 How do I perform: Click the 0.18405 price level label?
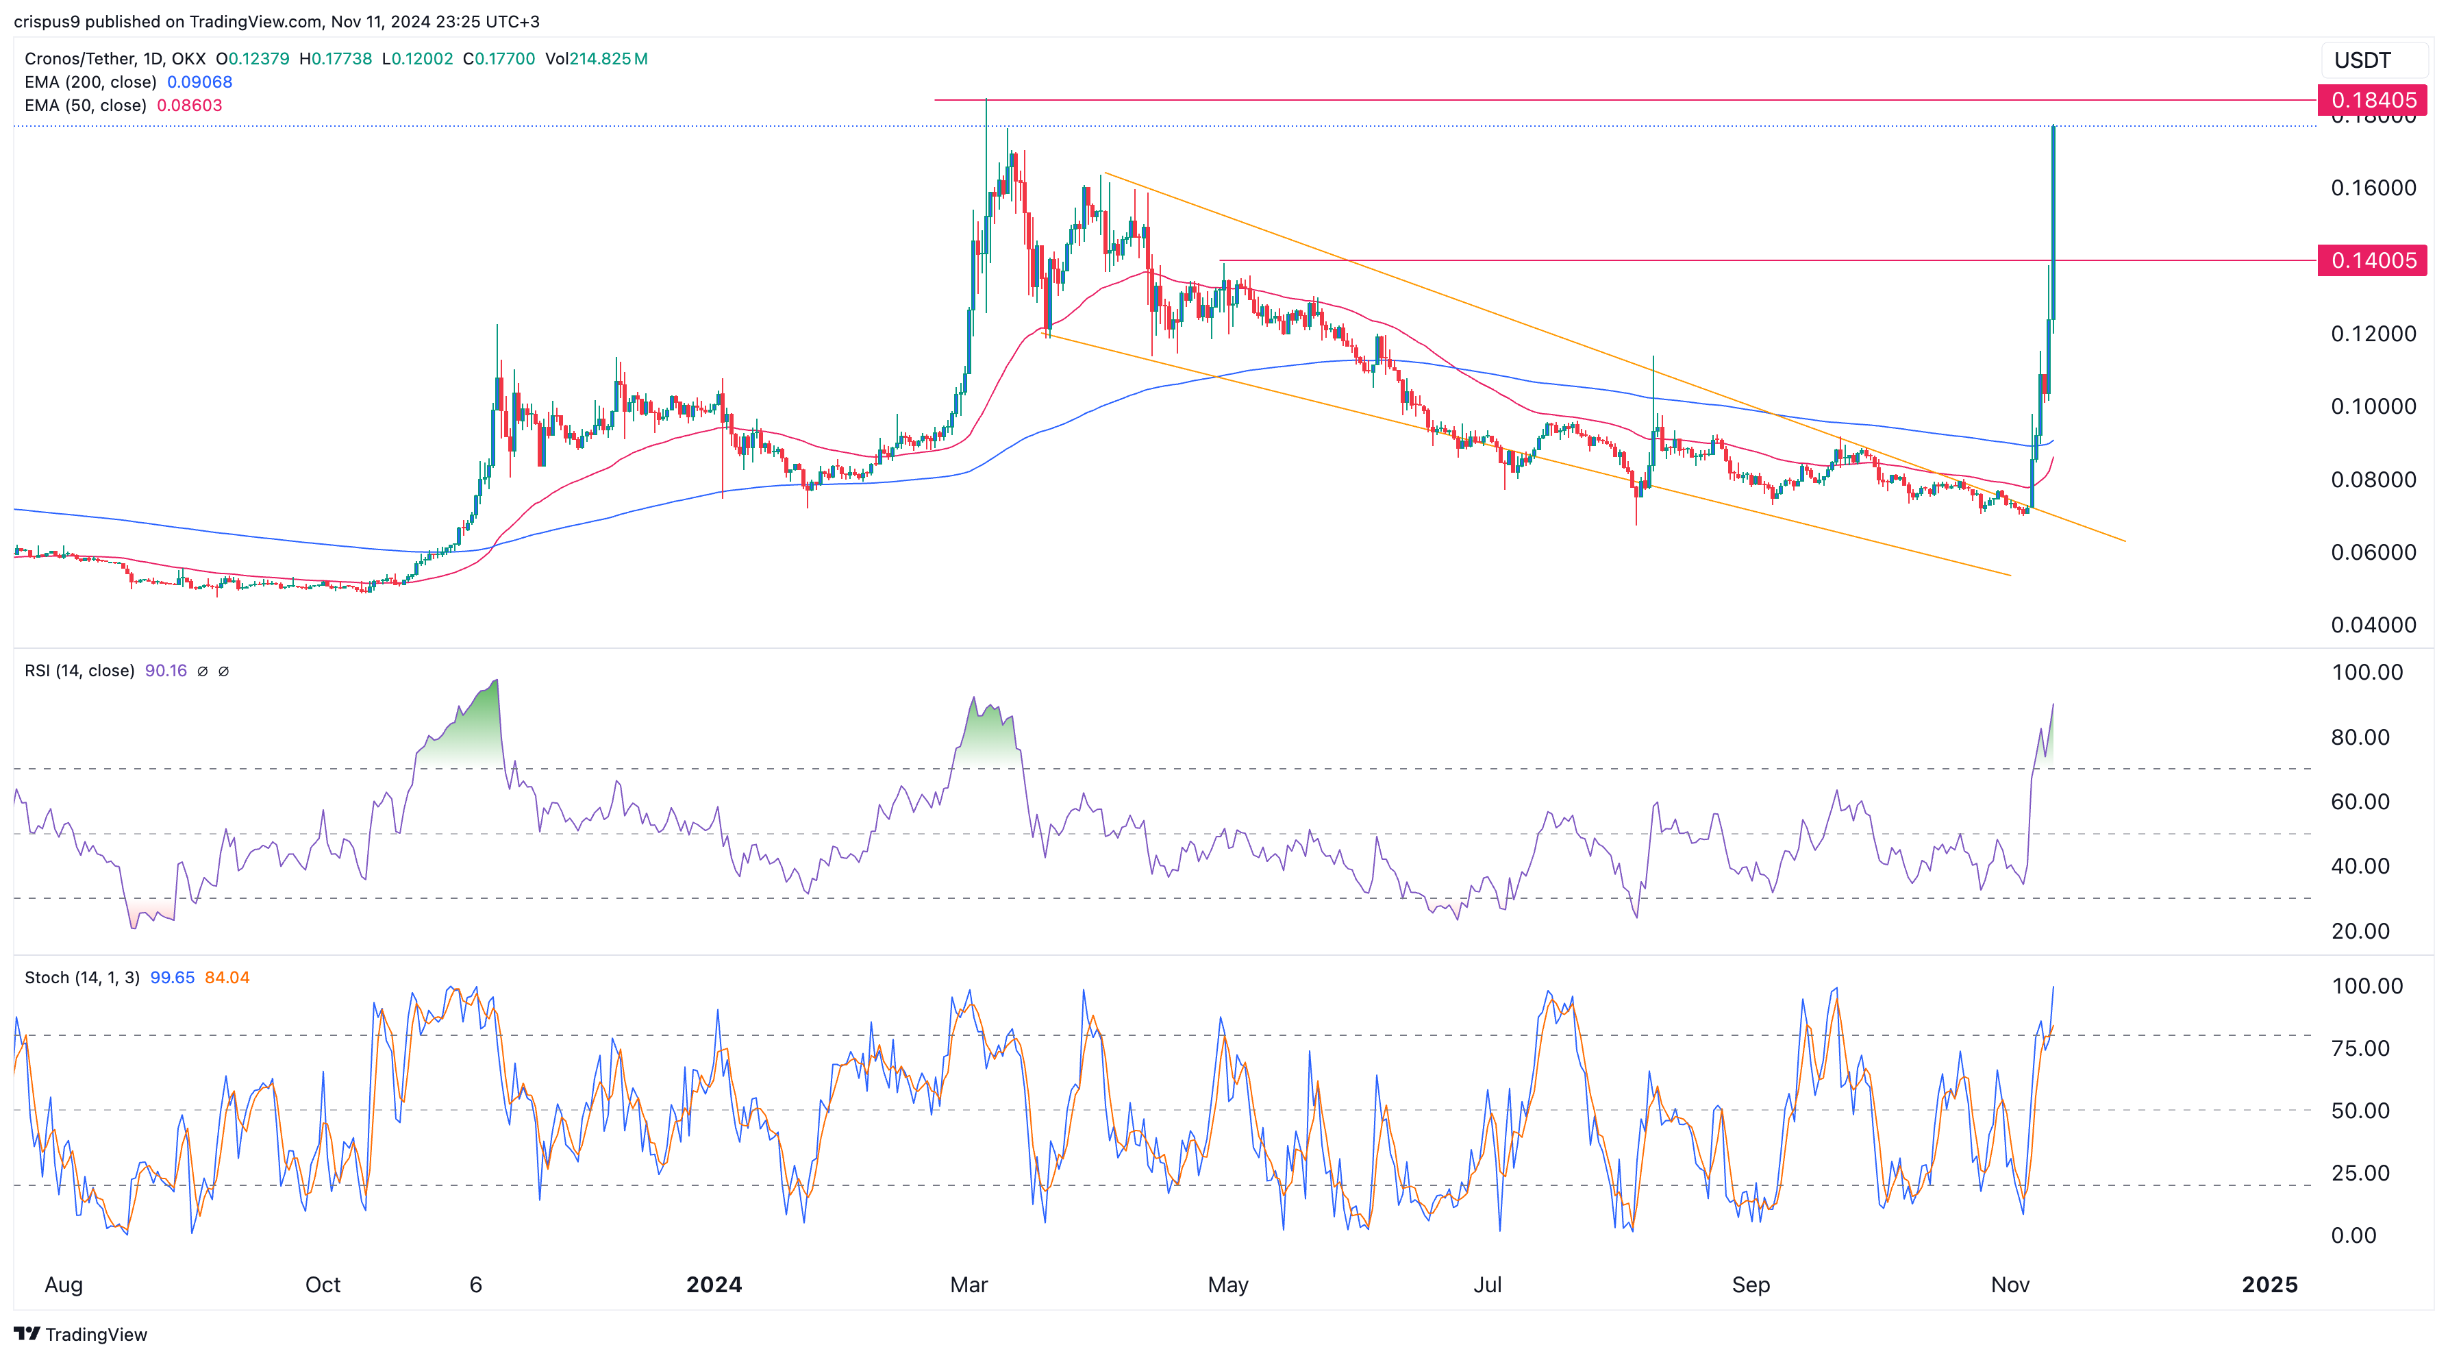click(x=2373, y=100)
